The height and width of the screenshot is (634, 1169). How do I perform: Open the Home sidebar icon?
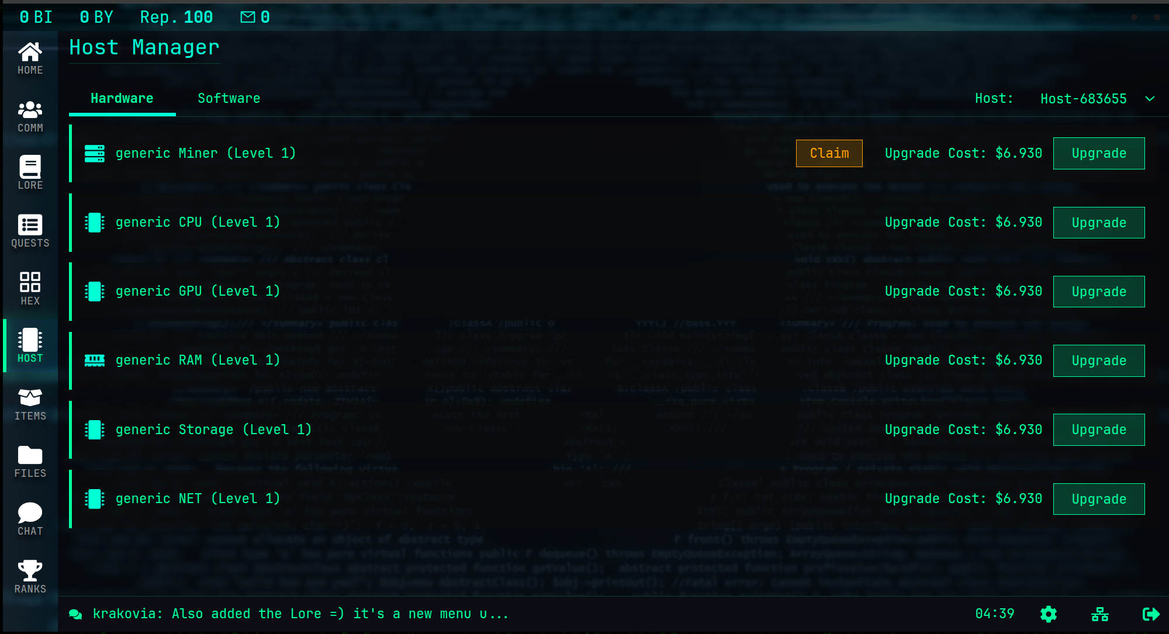[30, 58]
